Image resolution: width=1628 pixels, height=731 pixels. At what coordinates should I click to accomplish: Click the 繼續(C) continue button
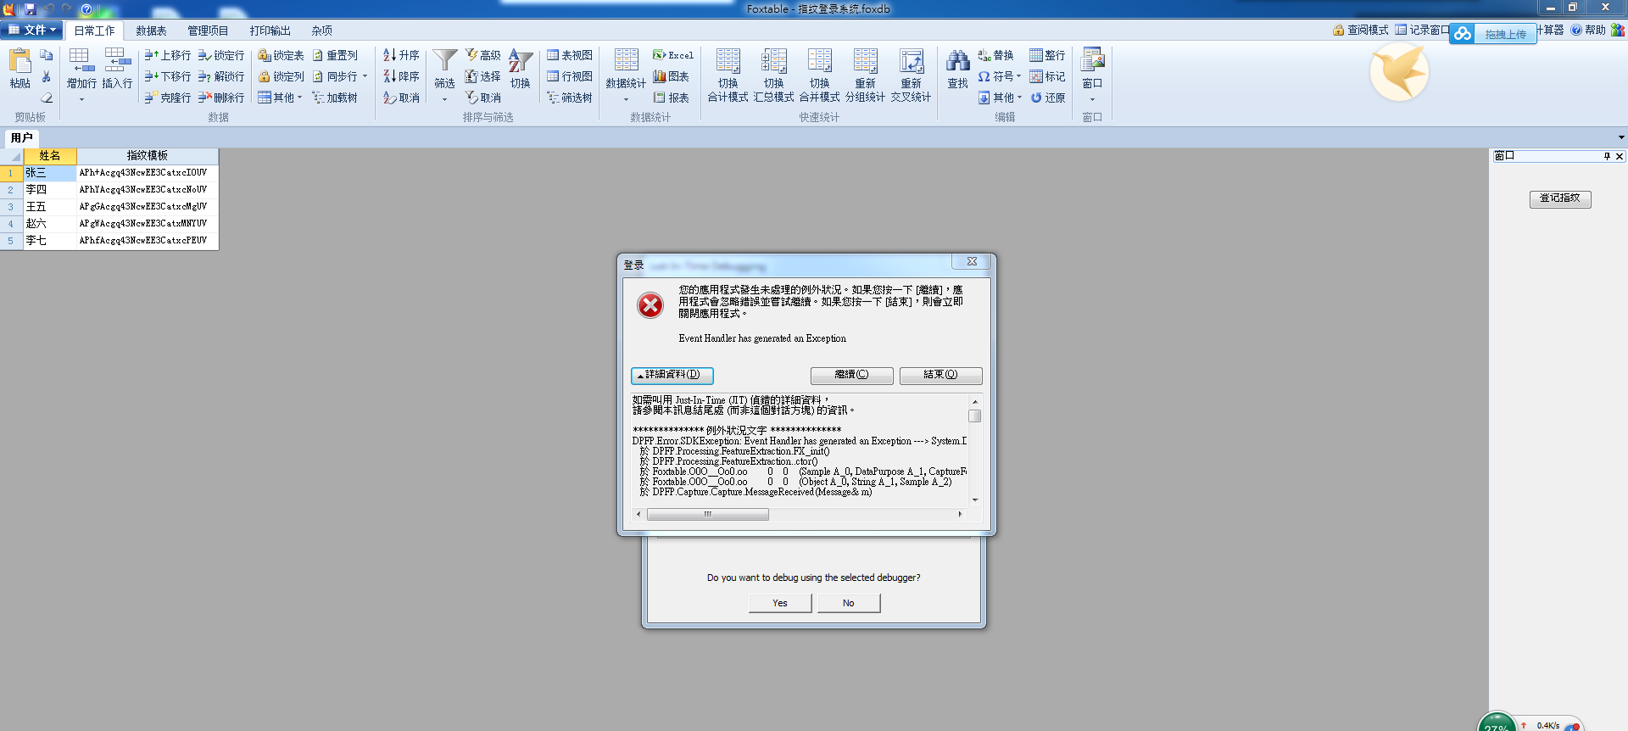[851, 375]
